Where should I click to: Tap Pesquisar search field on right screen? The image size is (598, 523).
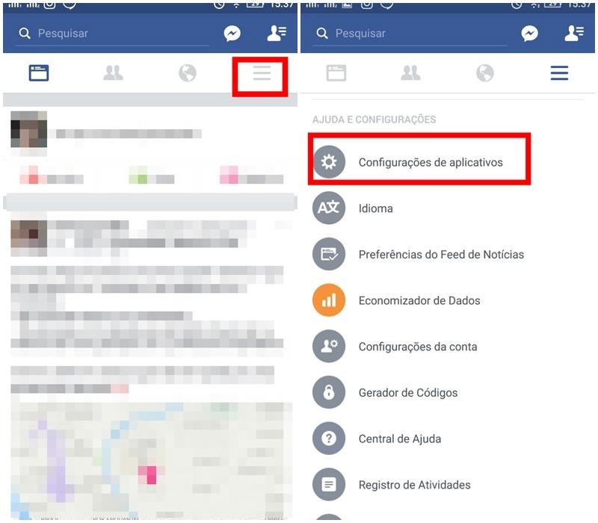pyautogui.click(x=410, y=34)
